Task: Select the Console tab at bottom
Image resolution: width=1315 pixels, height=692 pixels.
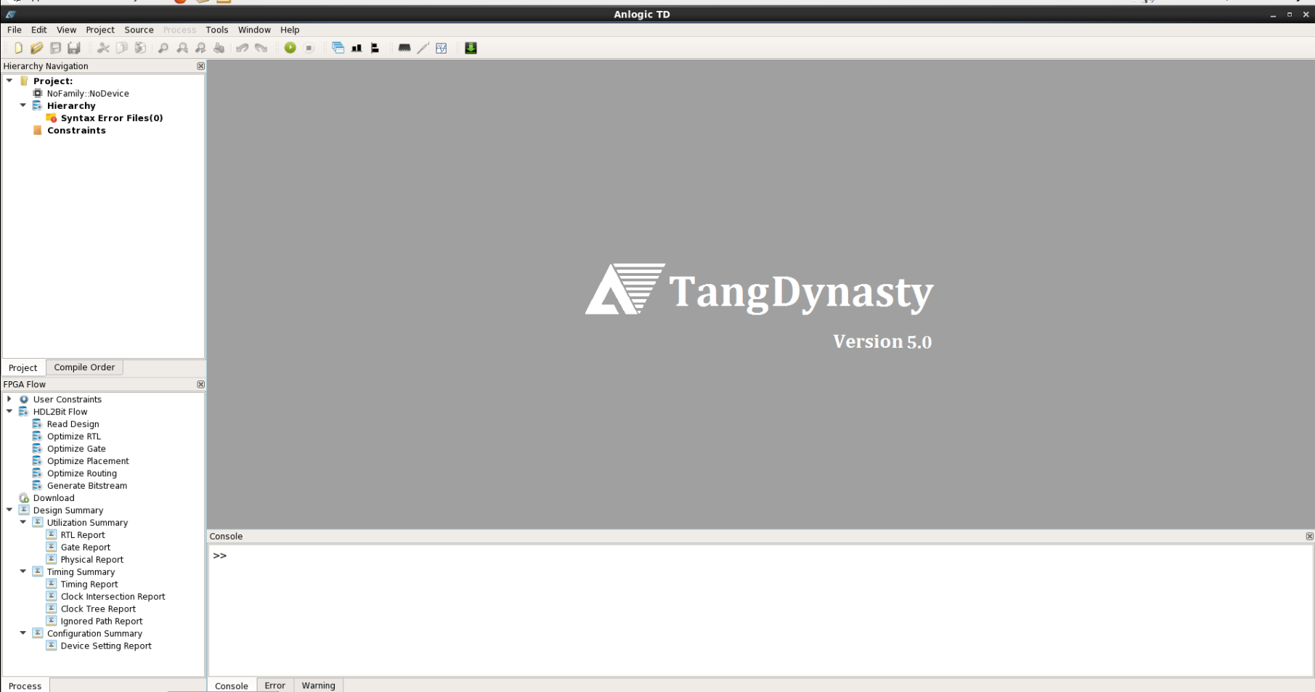Action: click(232, 685)
